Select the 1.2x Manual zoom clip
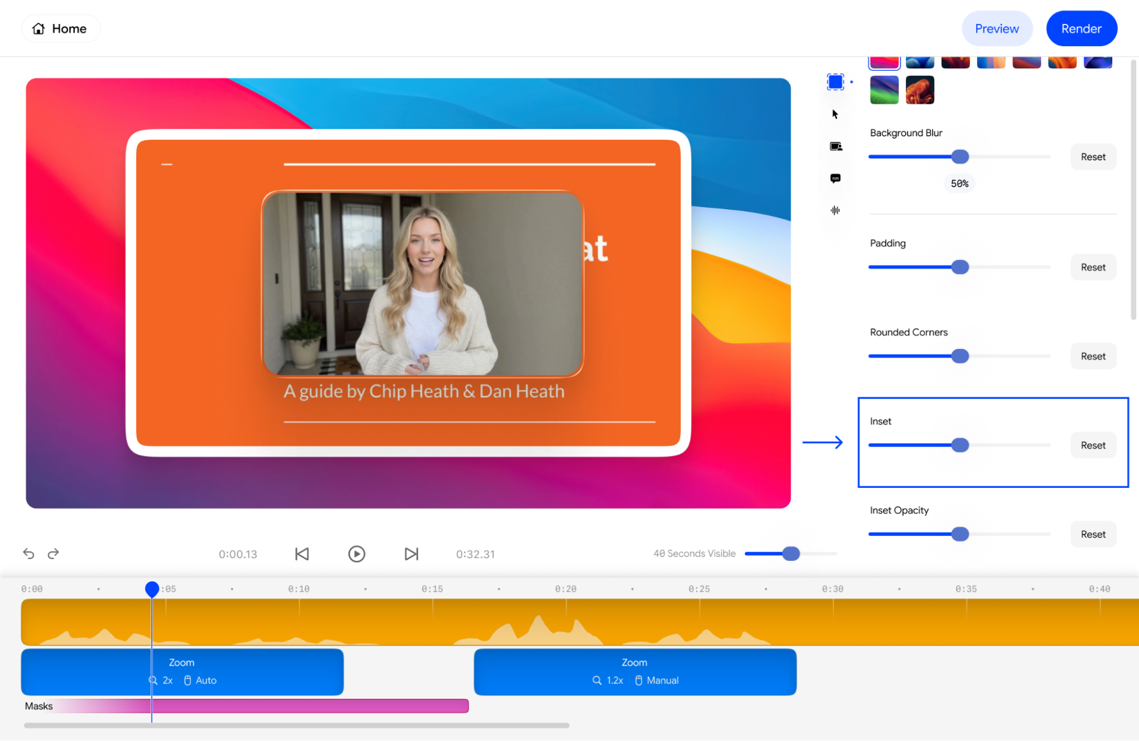 point(635,671)
